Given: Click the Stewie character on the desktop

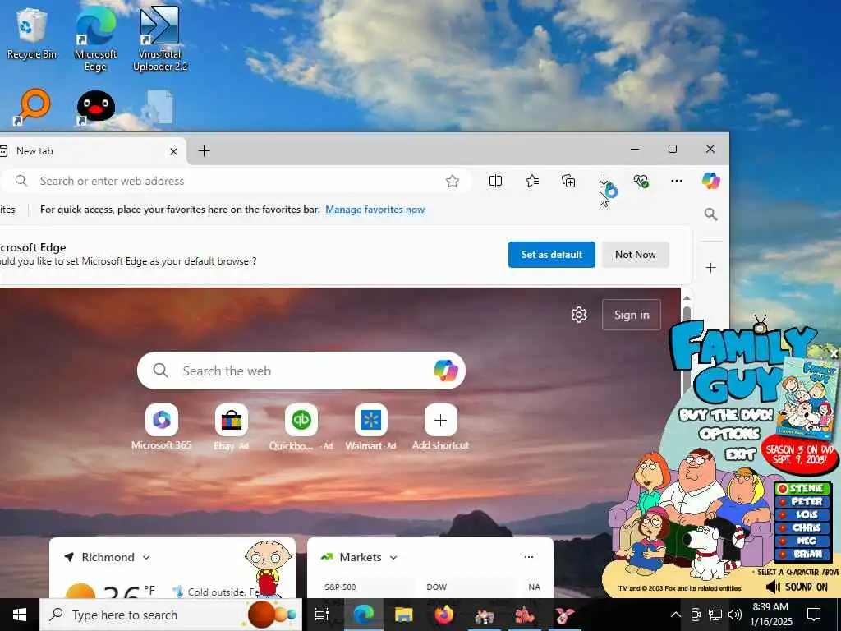Looking at the screenshot, I should pyautogui.click(x=267, y=569).
